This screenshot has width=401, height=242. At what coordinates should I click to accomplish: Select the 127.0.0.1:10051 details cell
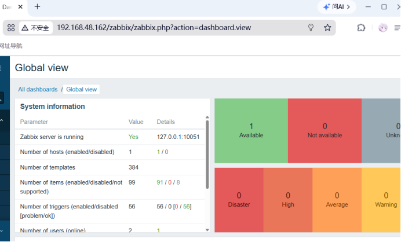tap(178, 137)
